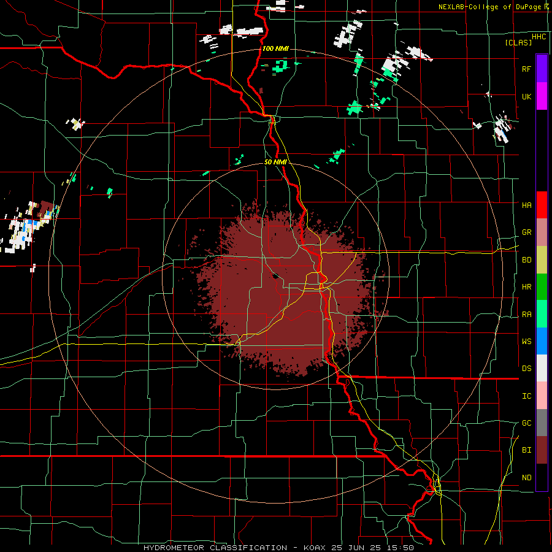Screen dimensions: 552x552
Task: Click the green rain echo below 100 NMI label
Action: (282, 66)
